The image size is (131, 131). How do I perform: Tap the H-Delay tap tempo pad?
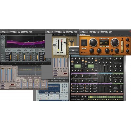(84, 43)
